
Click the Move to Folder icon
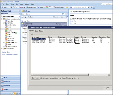coord(14,7)
